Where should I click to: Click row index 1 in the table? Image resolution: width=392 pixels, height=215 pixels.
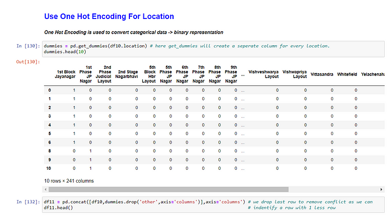pos(49,99)
